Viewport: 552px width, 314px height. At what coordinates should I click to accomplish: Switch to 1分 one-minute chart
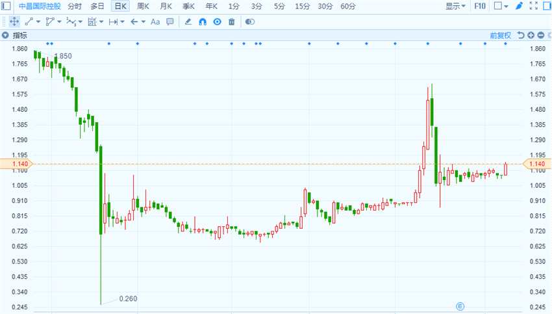[x=234, y=7]
